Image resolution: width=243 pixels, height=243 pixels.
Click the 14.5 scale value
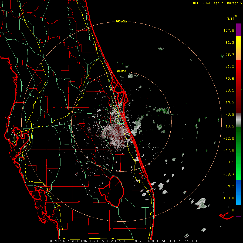click(230, 102)
